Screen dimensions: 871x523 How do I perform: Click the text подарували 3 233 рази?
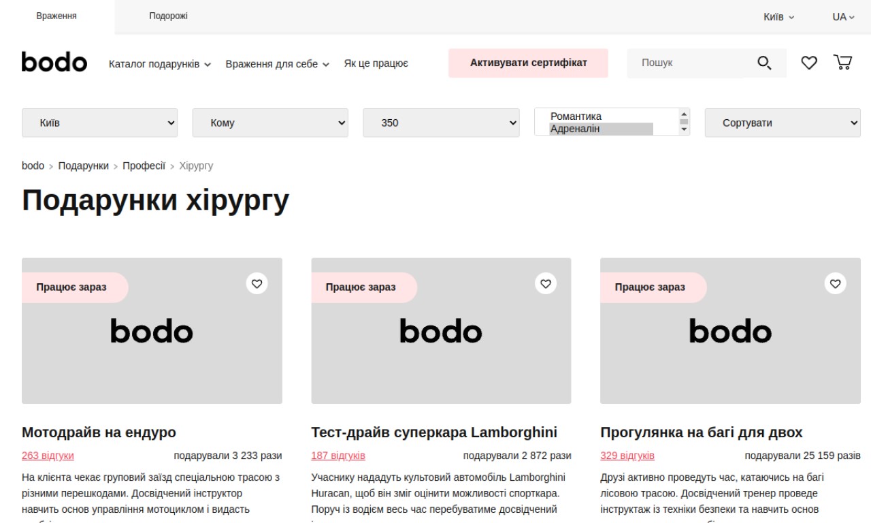[x=228, y=456]
